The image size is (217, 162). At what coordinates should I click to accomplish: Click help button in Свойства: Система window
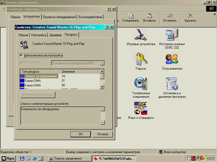coord(109,9)
